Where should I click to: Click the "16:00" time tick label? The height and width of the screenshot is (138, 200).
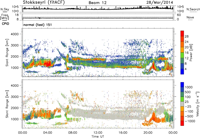click(123, 133)
